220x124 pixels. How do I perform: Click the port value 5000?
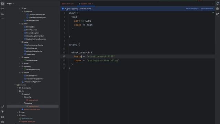[88, 21]
